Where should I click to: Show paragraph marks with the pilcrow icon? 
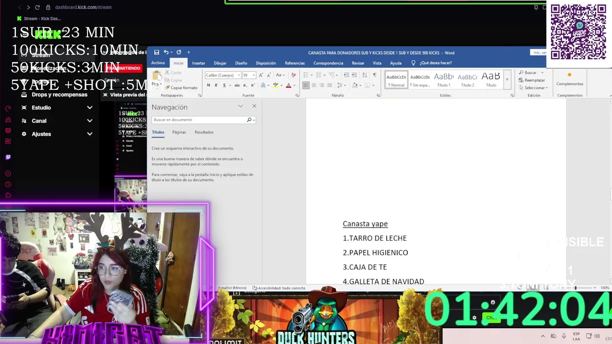[x=374, y=75]
